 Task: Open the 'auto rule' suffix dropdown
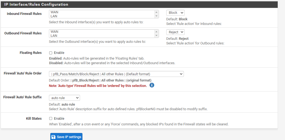coord(64,98)
